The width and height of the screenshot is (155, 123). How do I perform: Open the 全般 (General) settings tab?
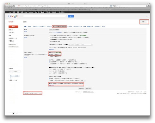point(25,27)
